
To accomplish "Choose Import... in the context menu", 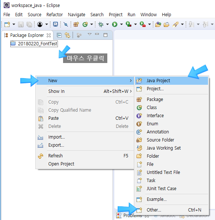I will tap(85, 137).
